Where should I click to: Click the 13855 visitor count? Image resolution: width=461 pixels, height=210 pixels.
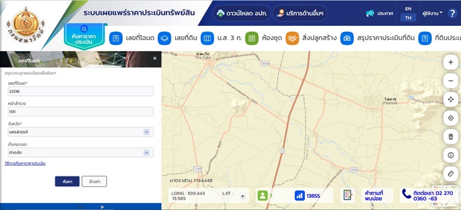(313, 196)
